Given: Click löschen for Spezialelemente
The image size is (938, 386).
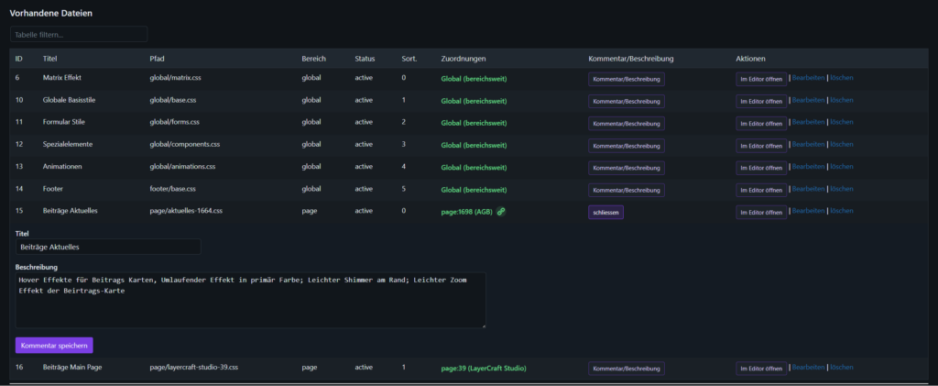Looking at the screenshot, I should [x=842, y=144].
